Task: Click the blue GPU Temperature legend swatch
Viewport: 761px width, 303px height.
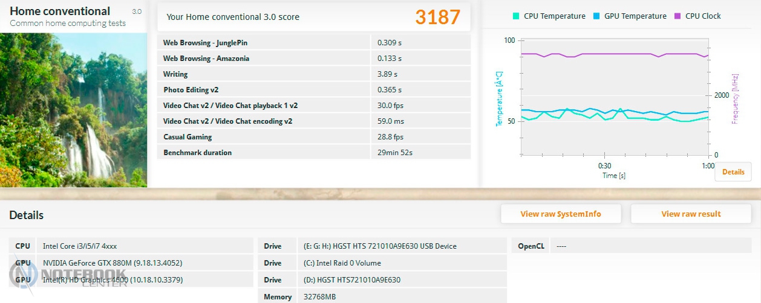Action: tap(596, 16)
